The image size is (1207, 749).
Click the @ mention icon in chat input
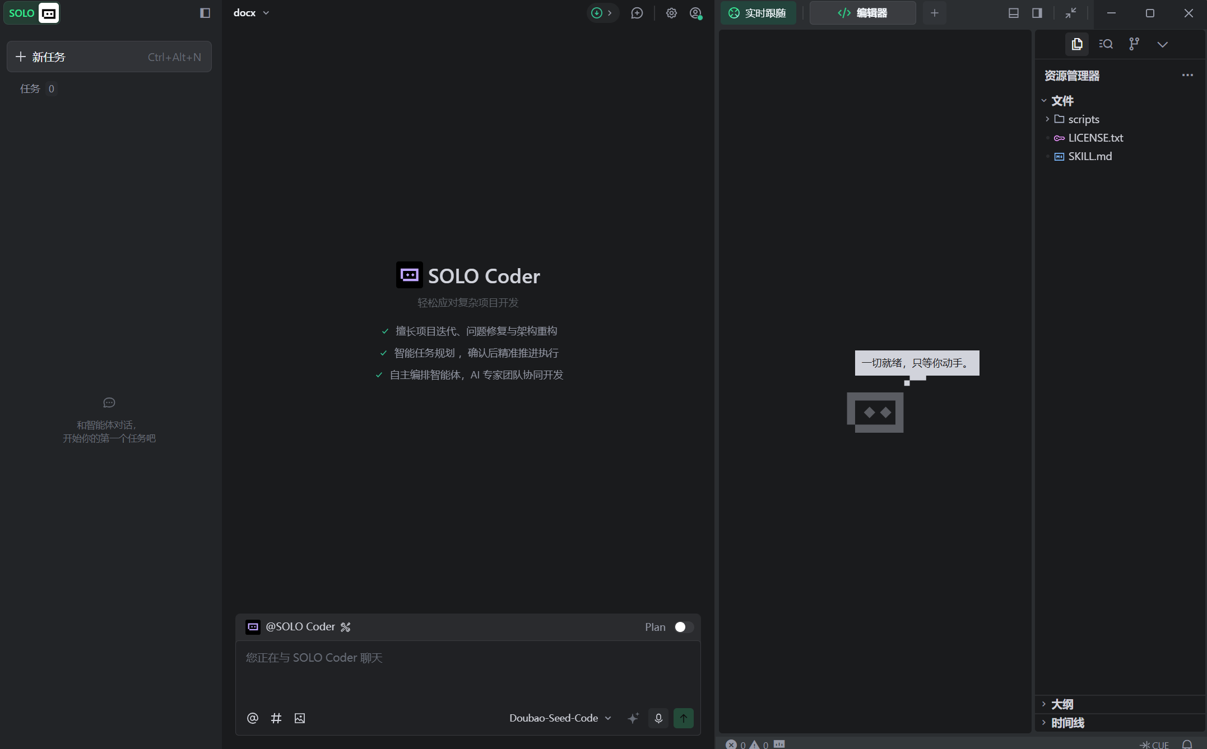click(253, 718)
